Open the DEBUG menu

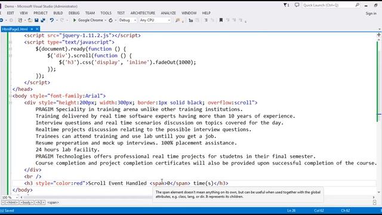tap(74, 13)
